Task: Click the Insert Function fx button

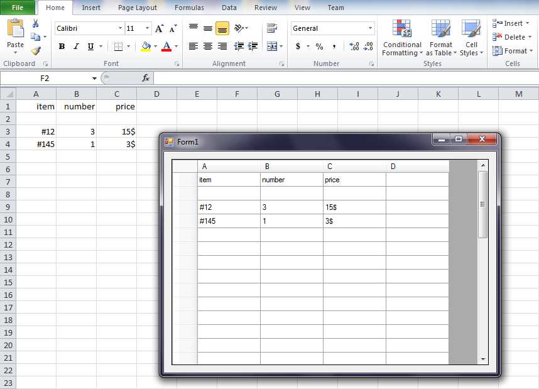Action: [146, 78]
